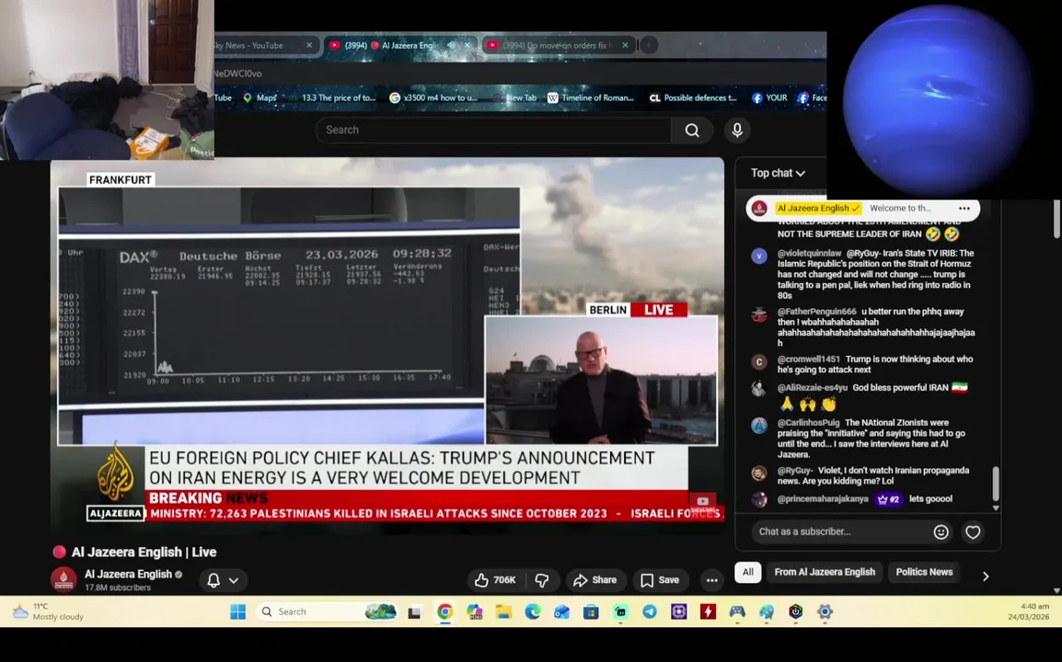Select the Politics News chip
The height and width of the screenshot is (662, 1062).
[924, 572]
